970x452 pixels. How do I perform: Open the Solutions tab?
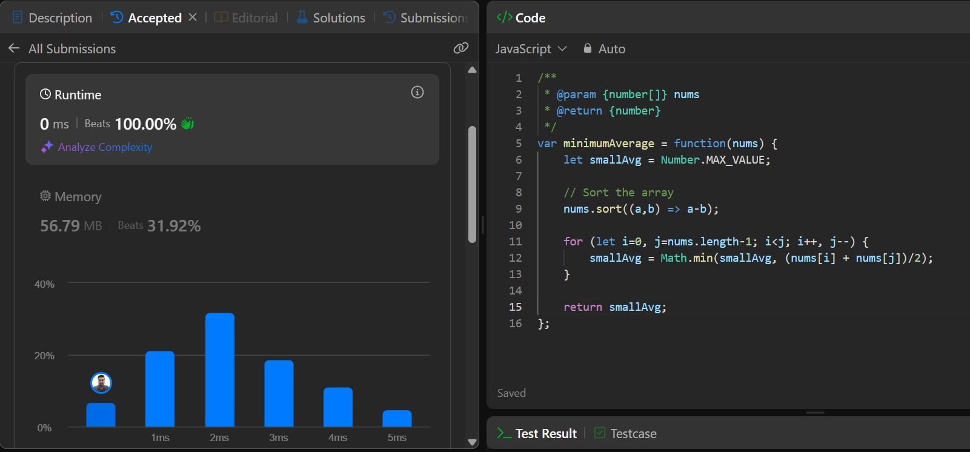[x=331, y=18]
